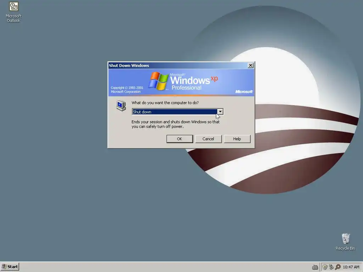Click the 'Ends your session' description text

click(175, 124)
